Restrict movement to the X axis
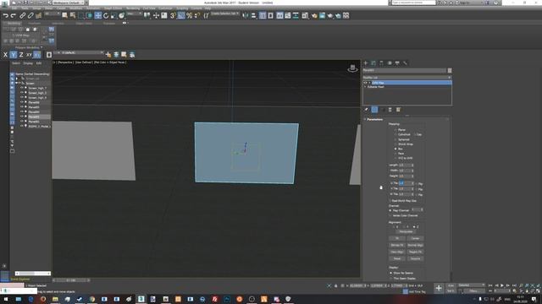This screenshot has width=542, height=304. 5,54
